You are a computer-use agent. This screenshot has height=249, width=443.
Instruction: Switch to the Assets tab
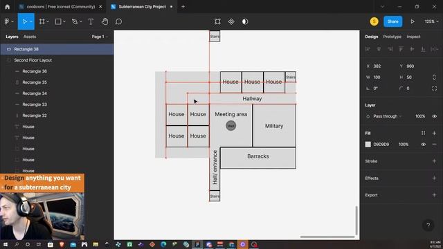(30, 37)
